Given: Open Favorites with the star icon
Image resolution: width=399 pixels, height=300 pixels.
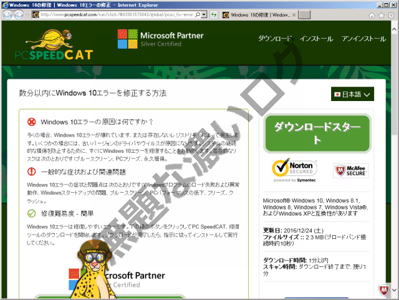Looking at the screenshot, I should point(382,16).
